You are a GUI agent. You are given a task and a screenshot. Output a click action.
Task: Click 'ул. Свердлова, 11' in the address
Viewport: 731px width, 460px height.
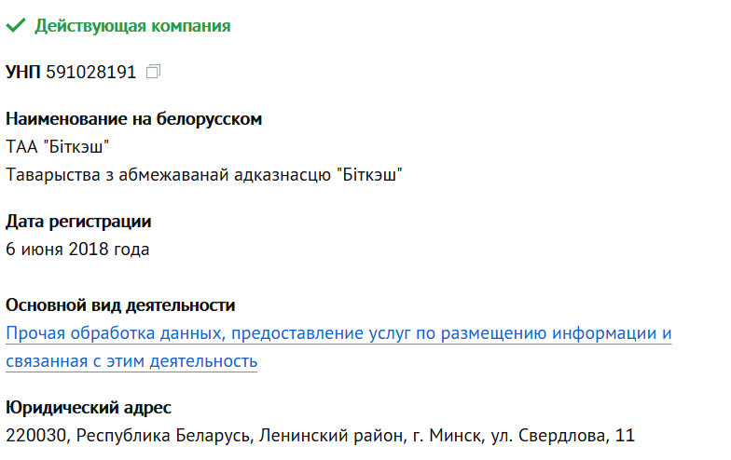564,436
